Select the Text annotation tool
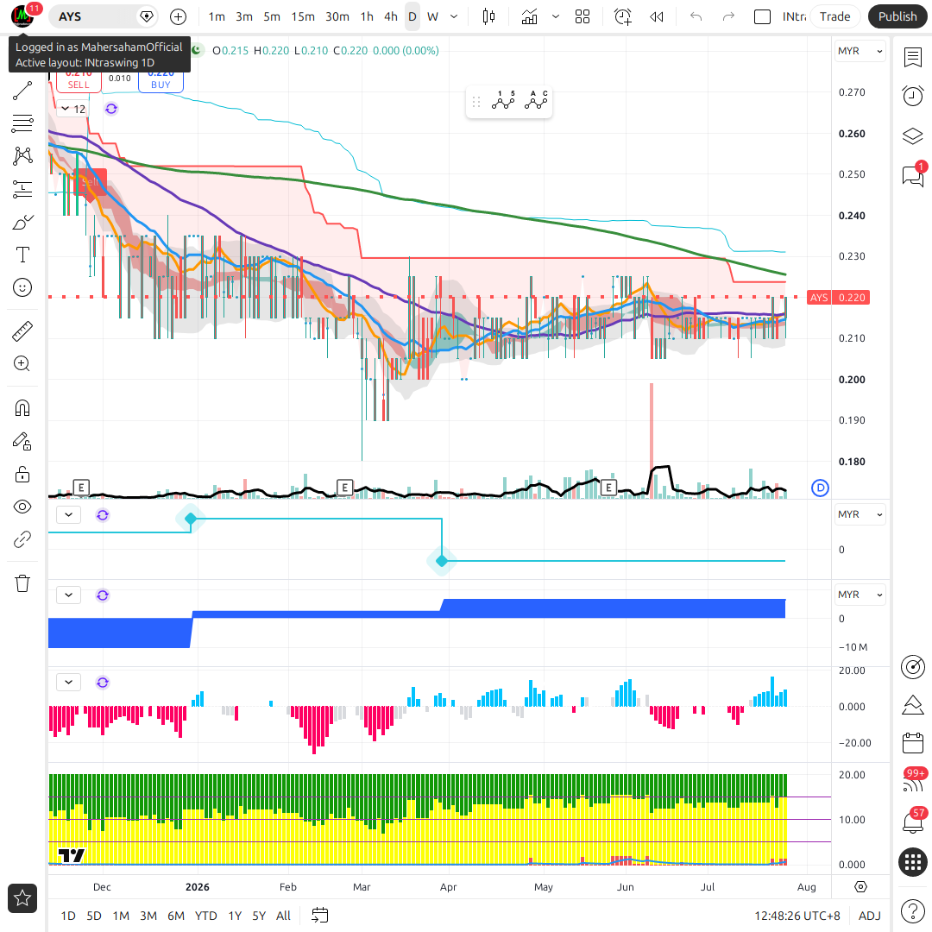The height and width of the screenshot is (932, 932). [x=22, y=255]
